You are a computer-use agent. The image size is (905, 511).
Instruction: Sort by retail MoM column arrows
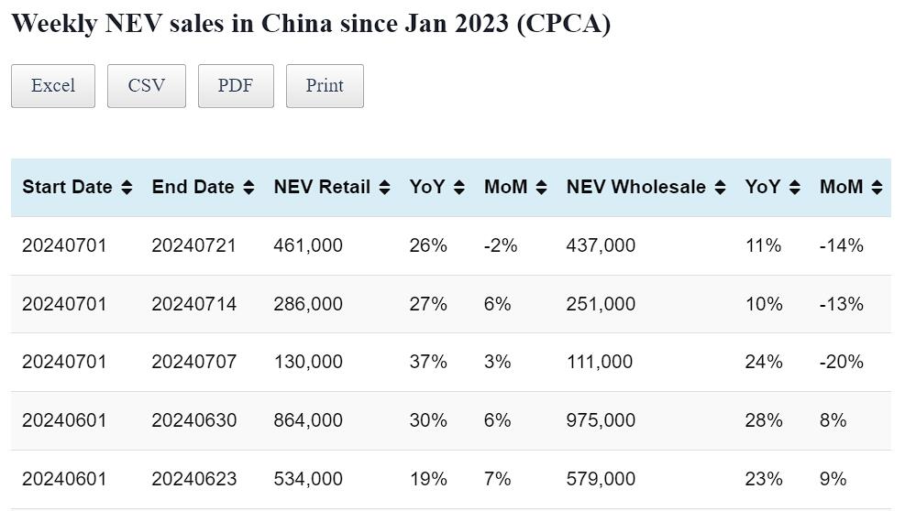pyautogui.click(x=541, y=188)
